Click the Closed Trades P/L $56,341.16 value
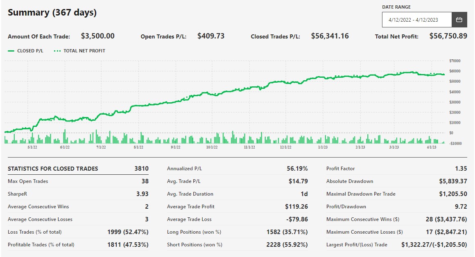 (x=330, y=36)
